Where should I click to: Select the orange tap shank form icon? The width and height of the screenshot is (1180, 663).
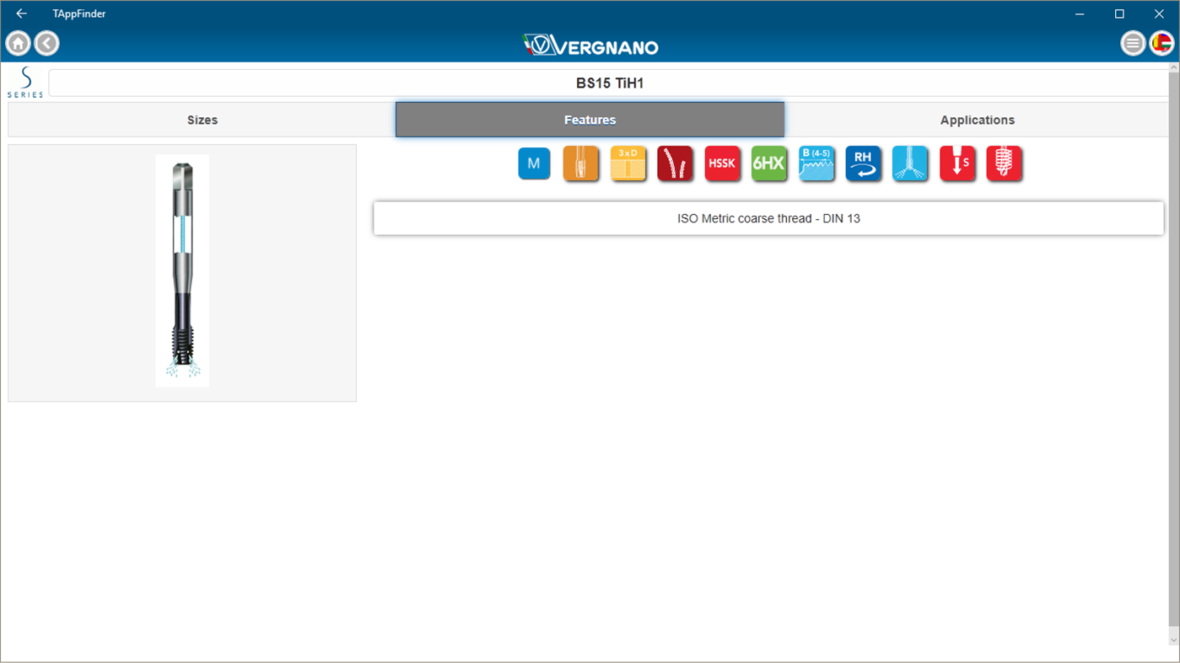coord(581,163)
